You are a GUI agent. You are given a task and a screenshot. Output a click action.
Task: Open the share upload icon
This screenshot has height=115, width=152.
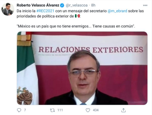124,110
